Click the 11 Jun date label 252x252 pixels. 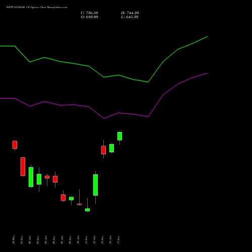86,240
